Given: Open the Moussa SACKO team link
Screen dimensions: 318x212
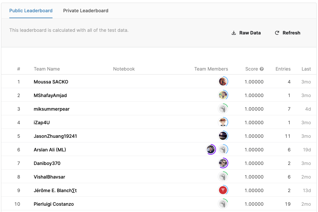Looking at the screenshot, I should pos(51,82).
